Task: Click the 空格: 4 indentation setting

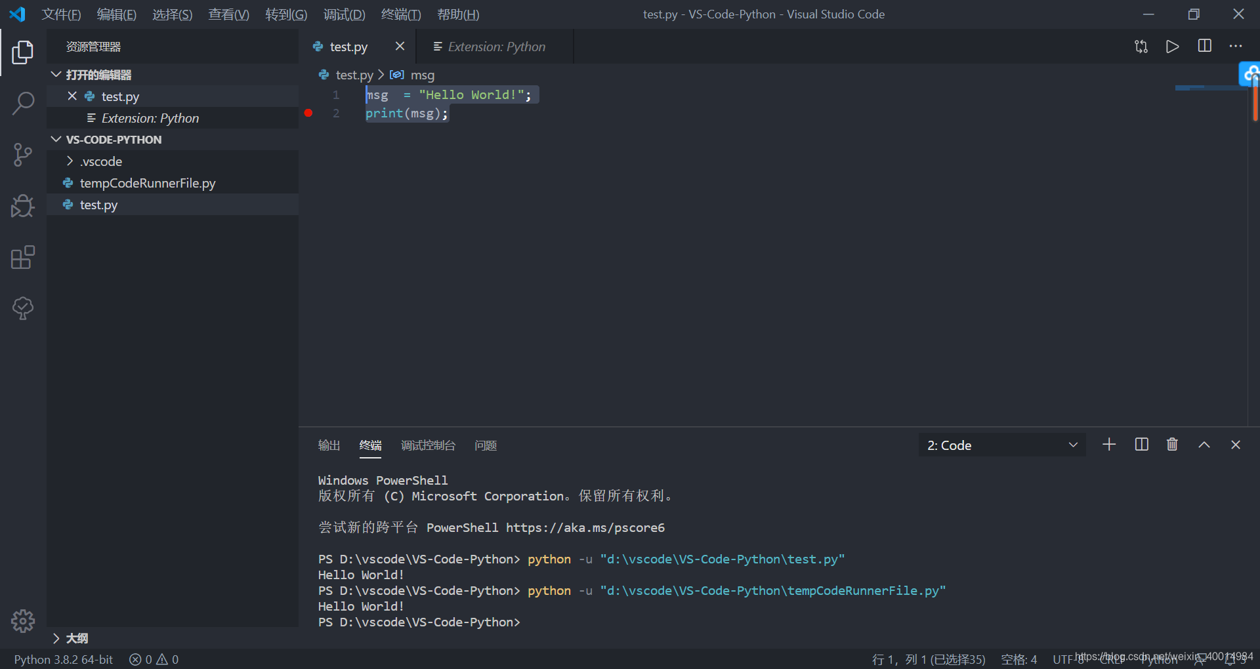Action: click(x=1019, y=659)
